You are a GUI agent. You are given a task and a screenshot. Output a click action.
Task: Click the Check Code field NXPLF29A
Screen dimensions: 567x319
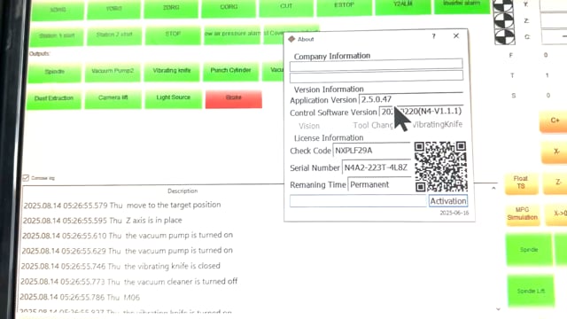(x=372, y=151)
